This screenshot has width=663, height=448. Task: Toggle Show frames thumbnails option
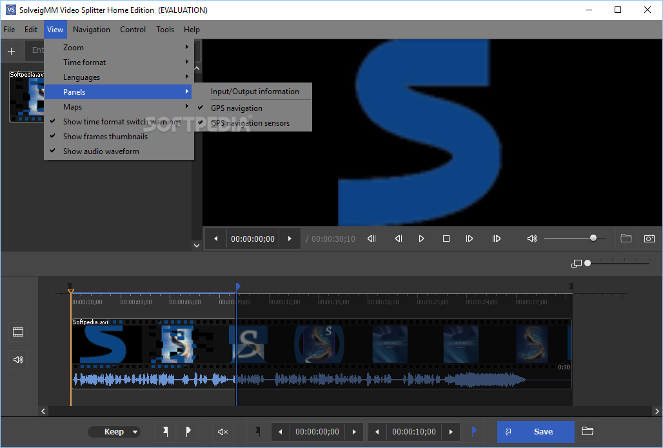click(x=119, y=137)
